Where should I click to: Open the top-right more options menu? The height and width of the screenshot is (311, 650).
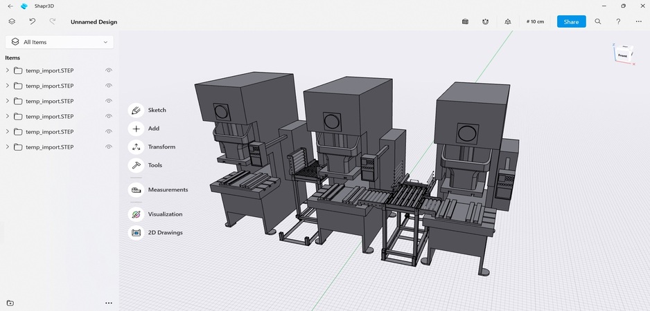tap(638, 21)
